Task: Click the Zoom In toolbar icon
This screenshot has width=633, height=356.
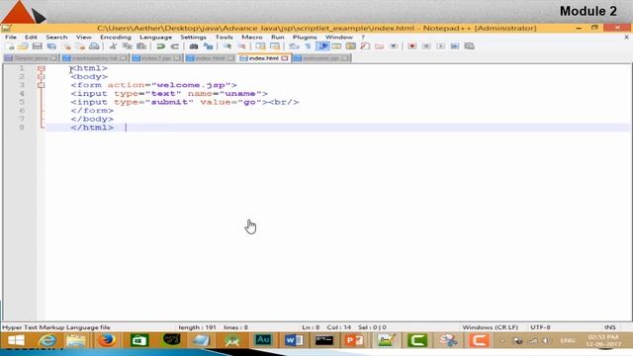Action: [x=227, y=46]
